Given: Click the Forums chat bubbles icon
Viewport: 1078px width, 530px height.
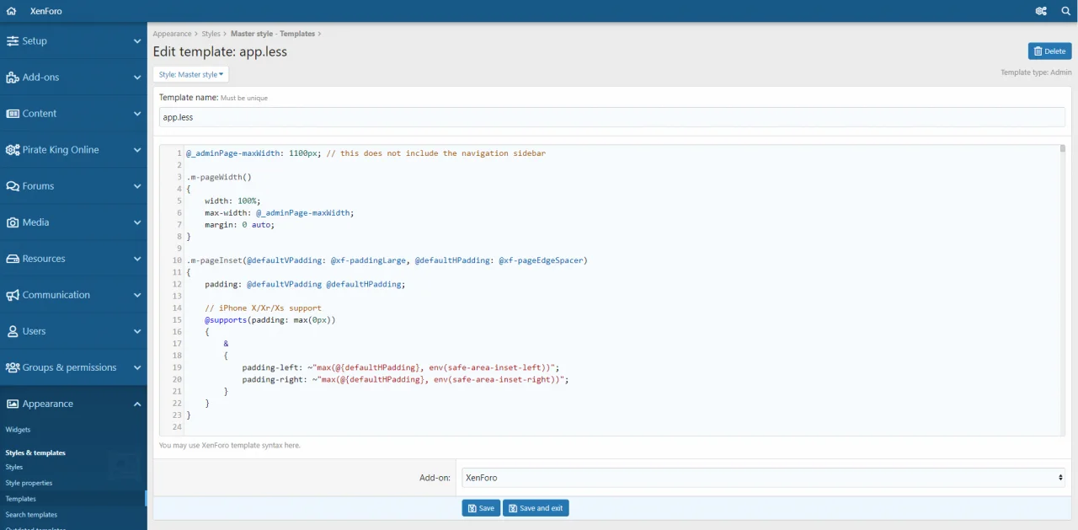Looking at the screenshot, I should 13,186.
